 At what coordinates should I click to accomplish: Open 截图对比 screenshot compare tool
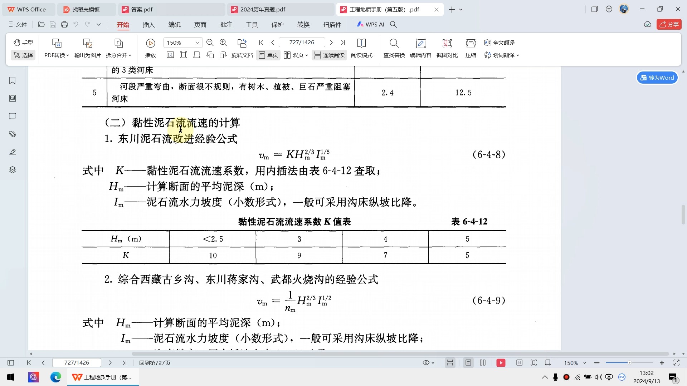point(447,48)
